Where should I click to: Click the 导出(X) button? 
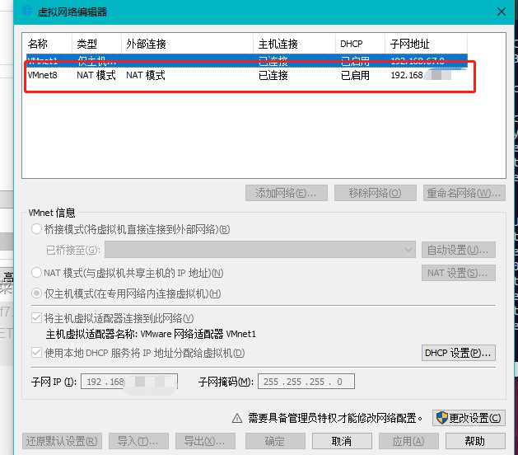205,441
